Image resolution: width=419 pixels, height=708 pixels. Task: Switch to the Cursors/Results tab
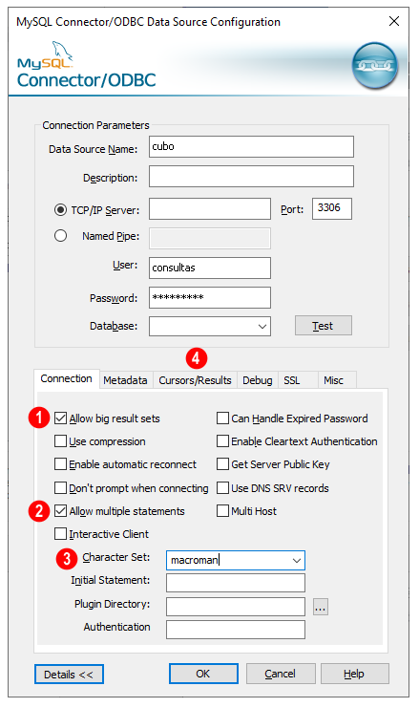[x=195, y=380]
